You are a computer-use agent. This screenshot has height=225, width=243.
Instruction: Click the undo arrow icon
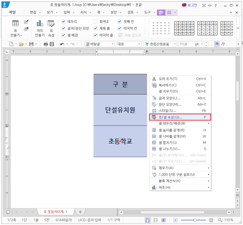[x=62, y=44]
